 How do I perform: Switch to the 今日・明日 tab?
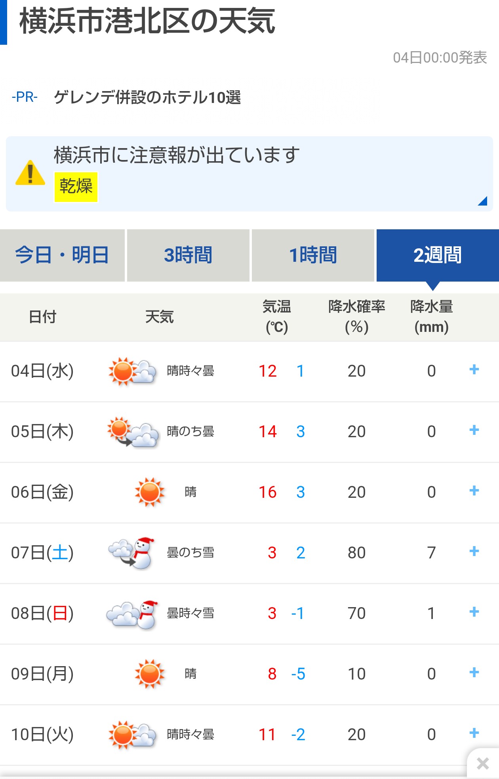pos(62,255)
